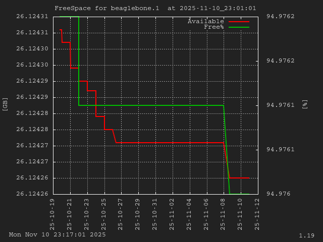The height and width of the screenshot is (242, 323).
Task: Click the [GB] left axis label
Action: point(6,104)
